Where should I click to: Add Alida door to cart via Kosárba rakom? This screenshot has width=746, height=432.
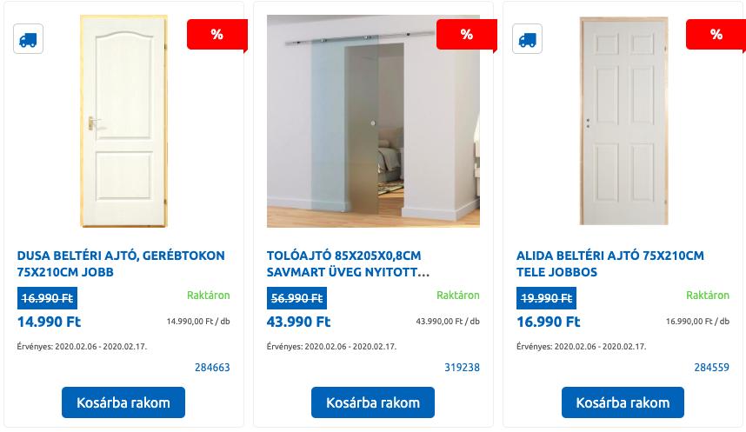pyautogui.click(x=623, y=402)
